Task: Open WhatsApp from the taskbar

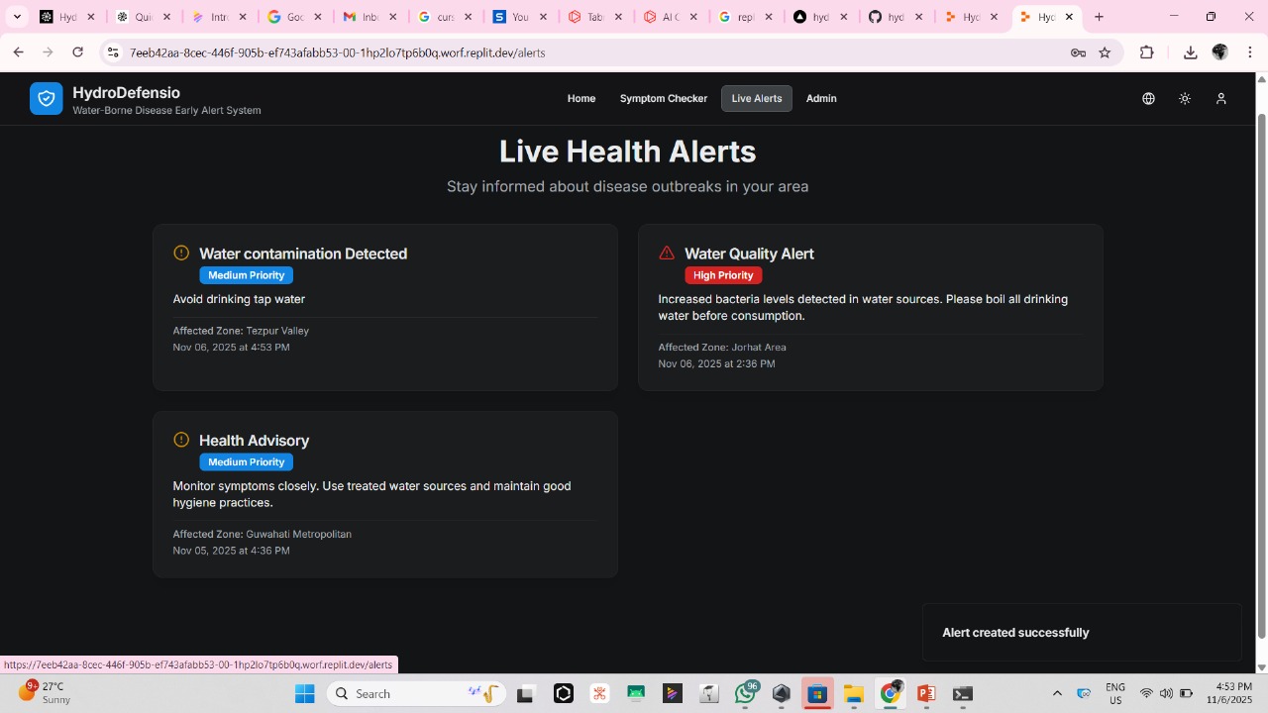Action: [745, 693]
